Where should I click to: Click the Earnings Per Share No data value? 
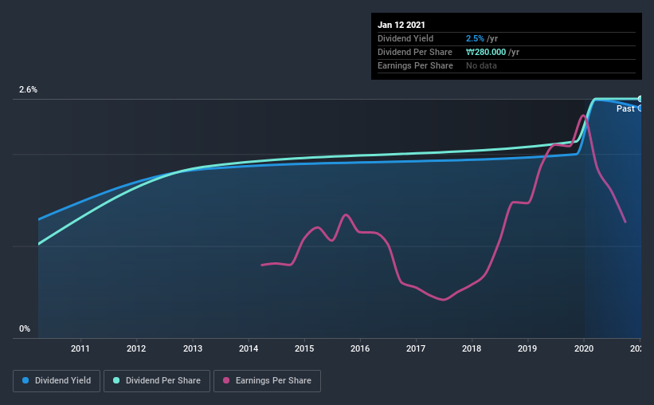(x=481, y=65)
